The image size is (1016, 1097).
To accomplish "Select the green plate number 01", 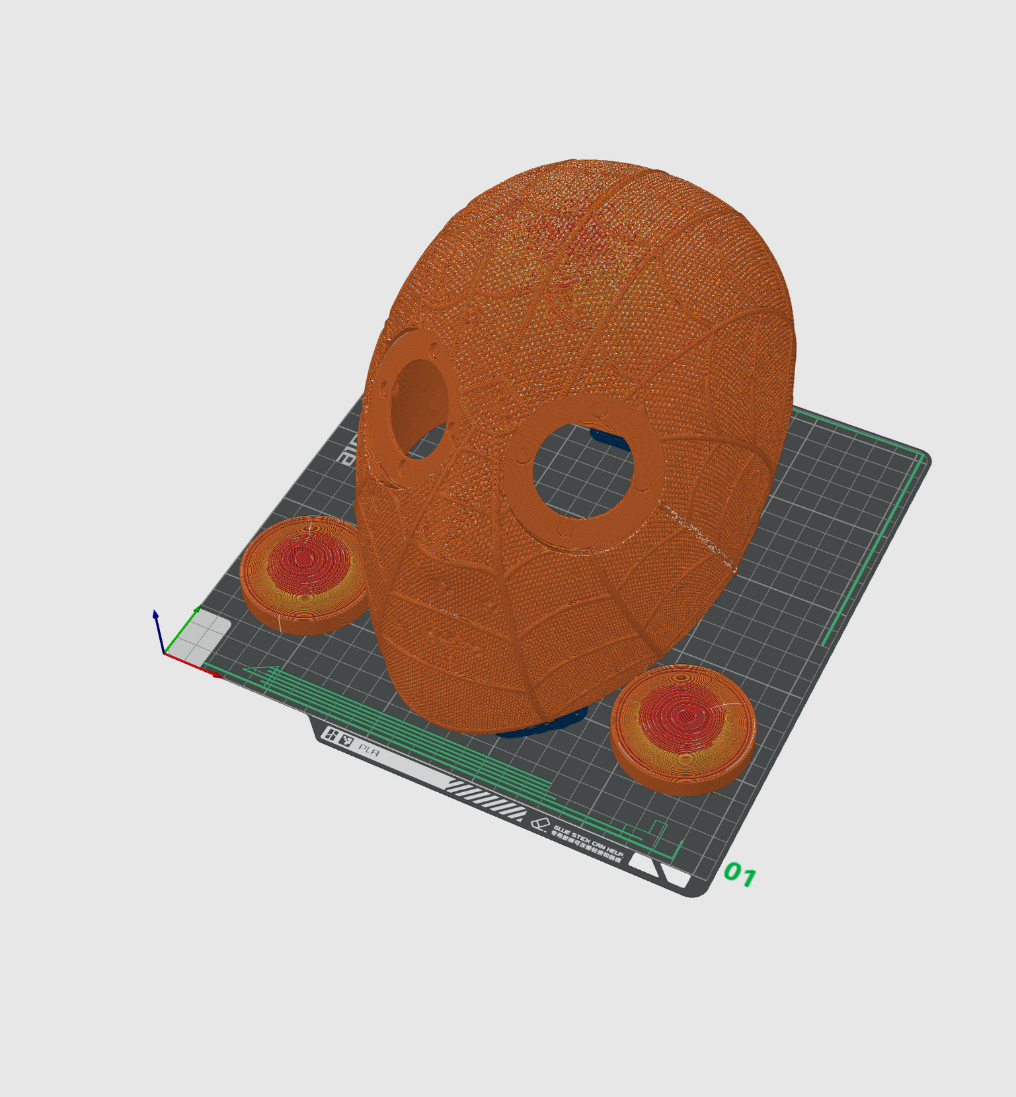I will [x=740, y=875].
